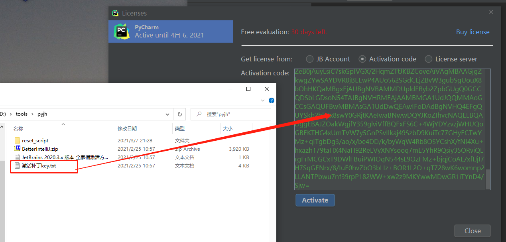
Task: Select the License server radio option
Action: pyautogui.click(x=451, y=59)
